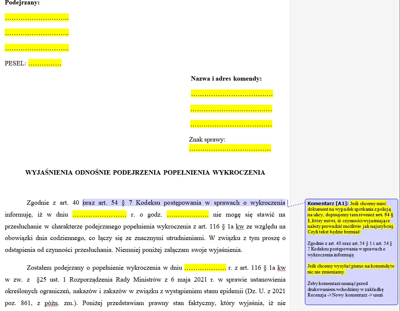Click the 'Znak sprawy:' label
Image resolution: width=400 pixels, height=311 pixels.
pos(207,140)
